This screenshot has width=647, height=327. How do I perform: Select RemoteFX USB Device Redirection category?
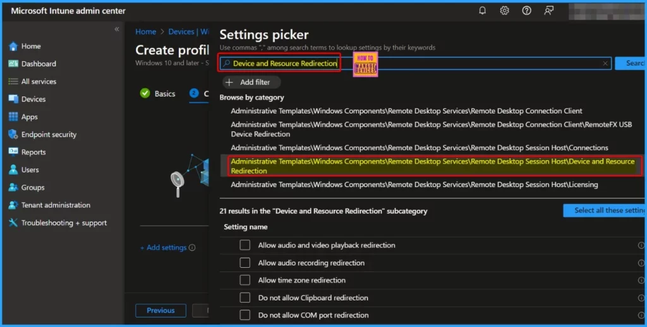pos(431,129)
